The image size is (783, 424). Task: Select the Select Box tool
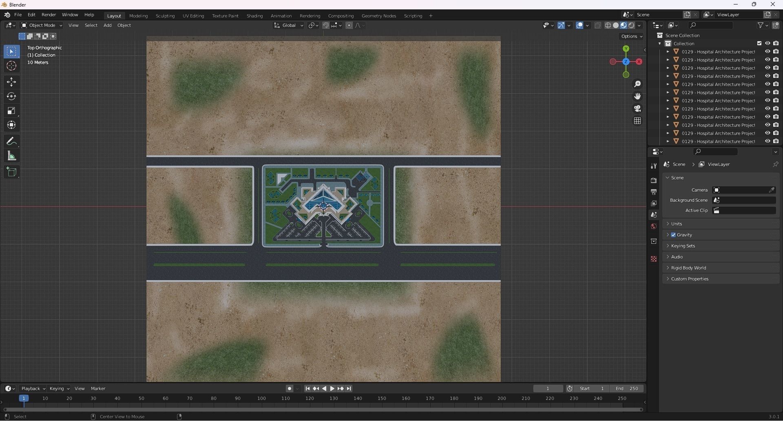coord(11,51)
